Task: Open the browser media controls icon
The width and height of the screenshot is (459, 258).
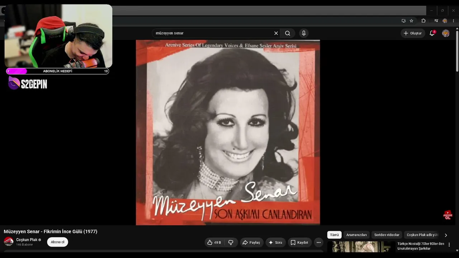Action: click(x=436, y=21)
